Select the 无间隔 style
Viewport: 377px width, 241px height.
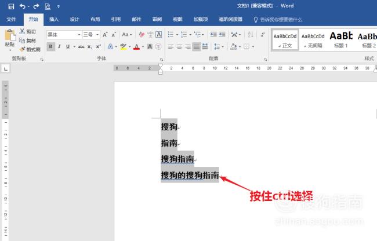[x=313, y=41]
